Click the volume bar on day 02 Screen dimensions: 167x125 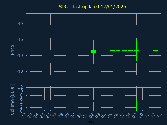tap(93, 107)
